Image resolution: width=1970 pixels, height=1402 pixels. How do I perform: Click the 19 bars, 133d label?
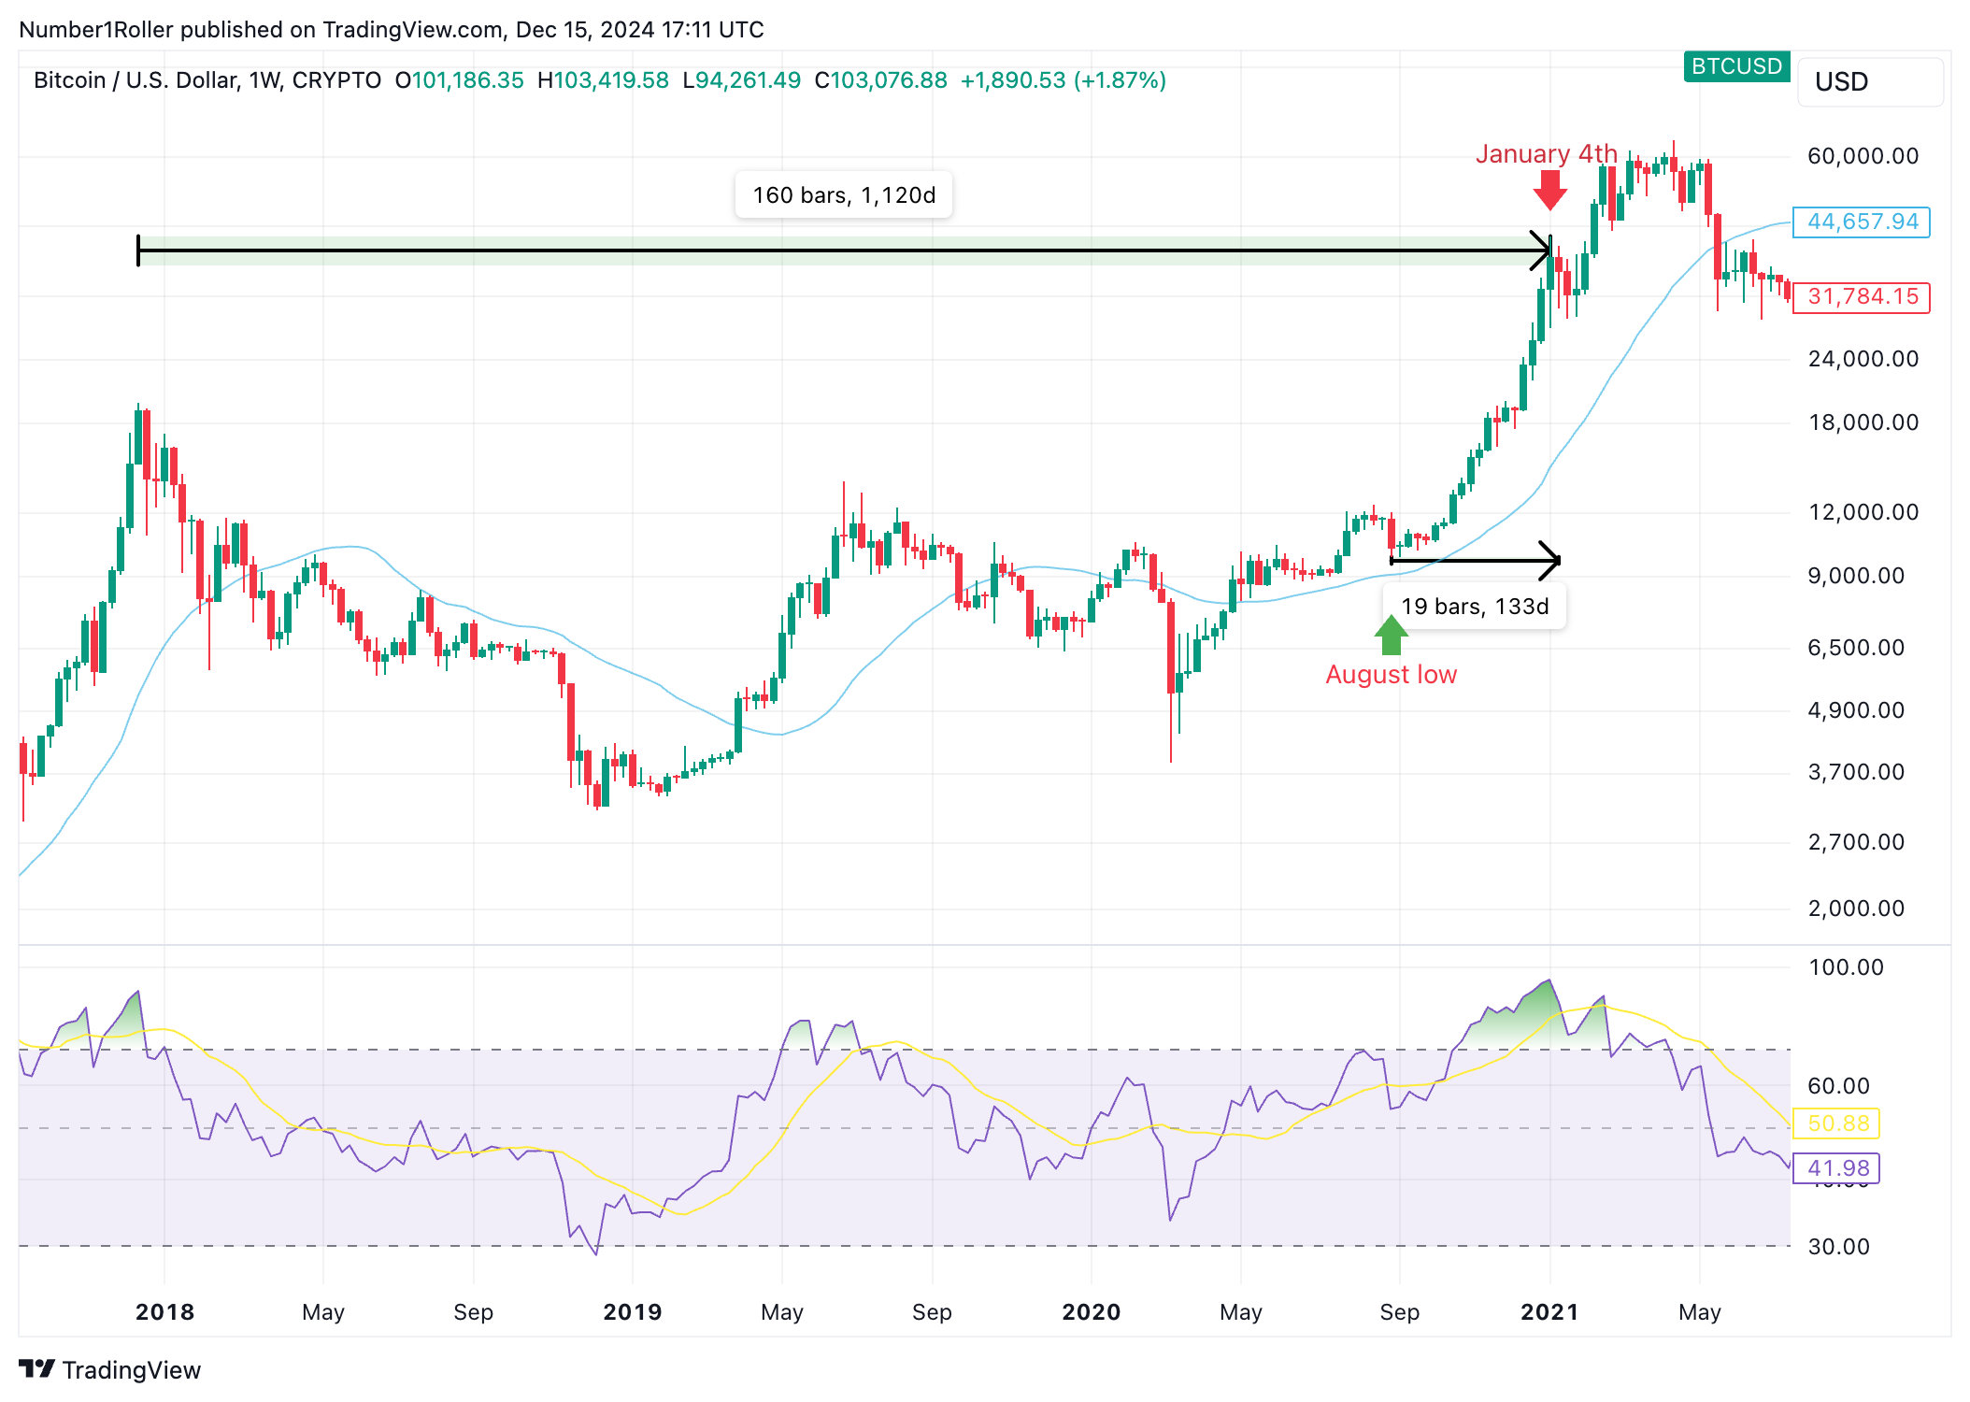(x=1475, y=607)
